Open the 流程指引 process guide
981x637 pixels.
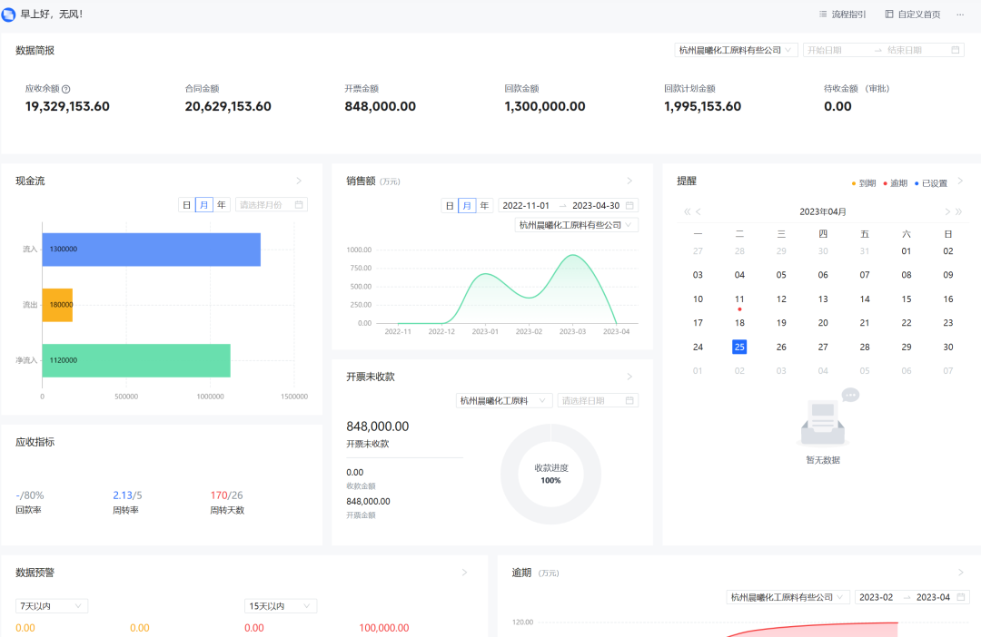(x=842, y=15)
